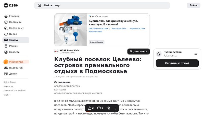Like the article with thumbs-up icon
This screenshot has width=204, height=115.
(91, 108)
